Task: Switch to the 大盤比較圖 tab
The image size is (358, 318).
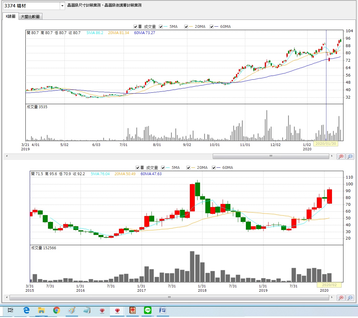Action: point(30,17)
